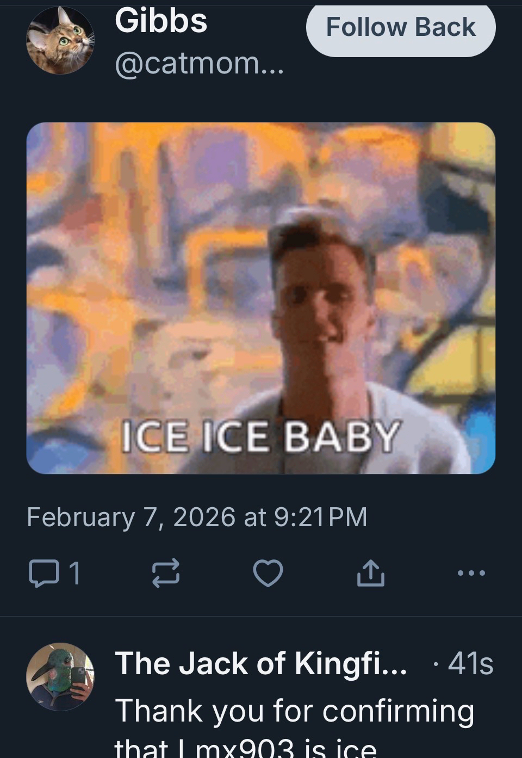Tap the February 7, 2026 timestamp
522x758 pixels.
point(130,517)
